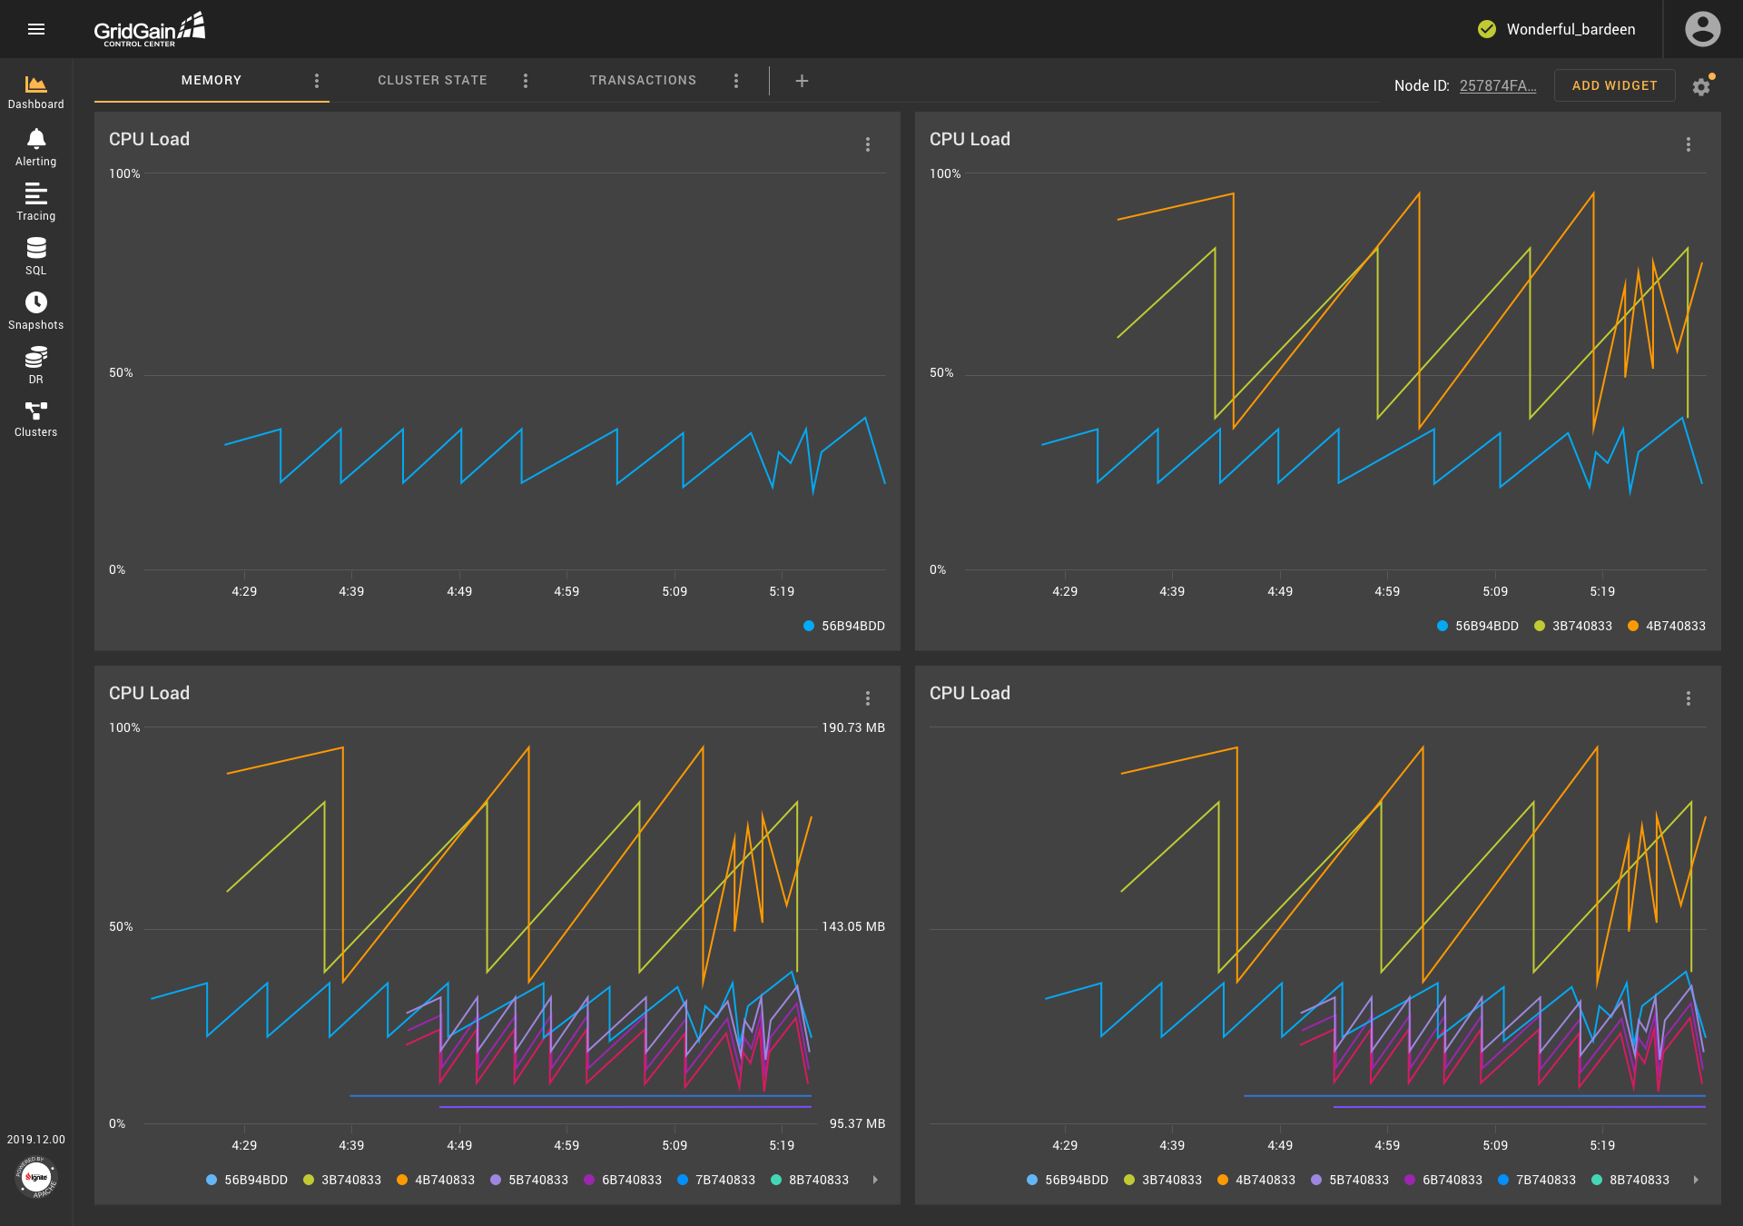The width and height of the screenshot is (1743, 1226).
Task: Click the GridGain Control Center logo
Action: coord(150,29)
